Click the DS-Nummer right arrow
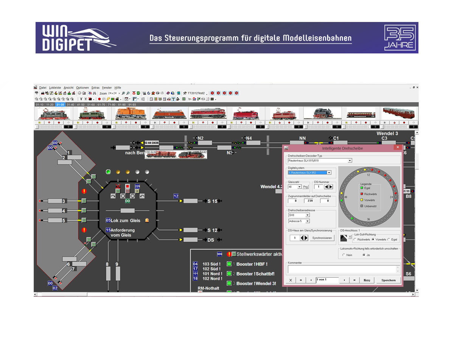The width and height of the screenshot is (454, 341). [331, 187]
